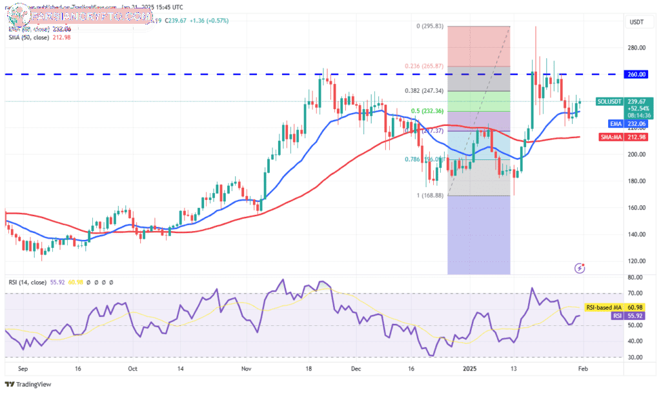Click the 180.00 price axis value
This screenshot has width=661, height=393.
pos(636,181)
